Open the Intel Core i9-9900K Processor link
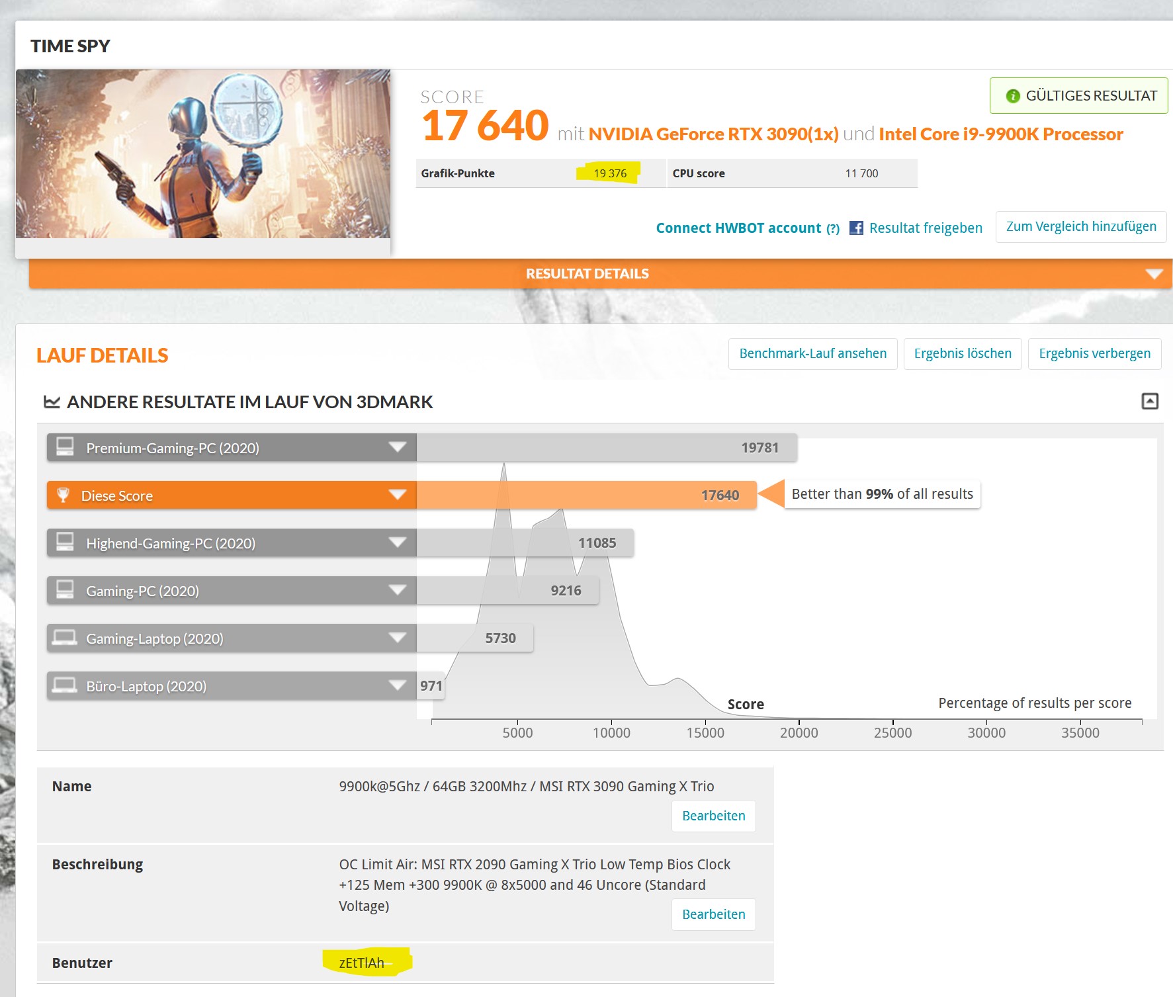Image resolution: width=1173 pixels, height=997 pixels. (x=1000, y=134)
